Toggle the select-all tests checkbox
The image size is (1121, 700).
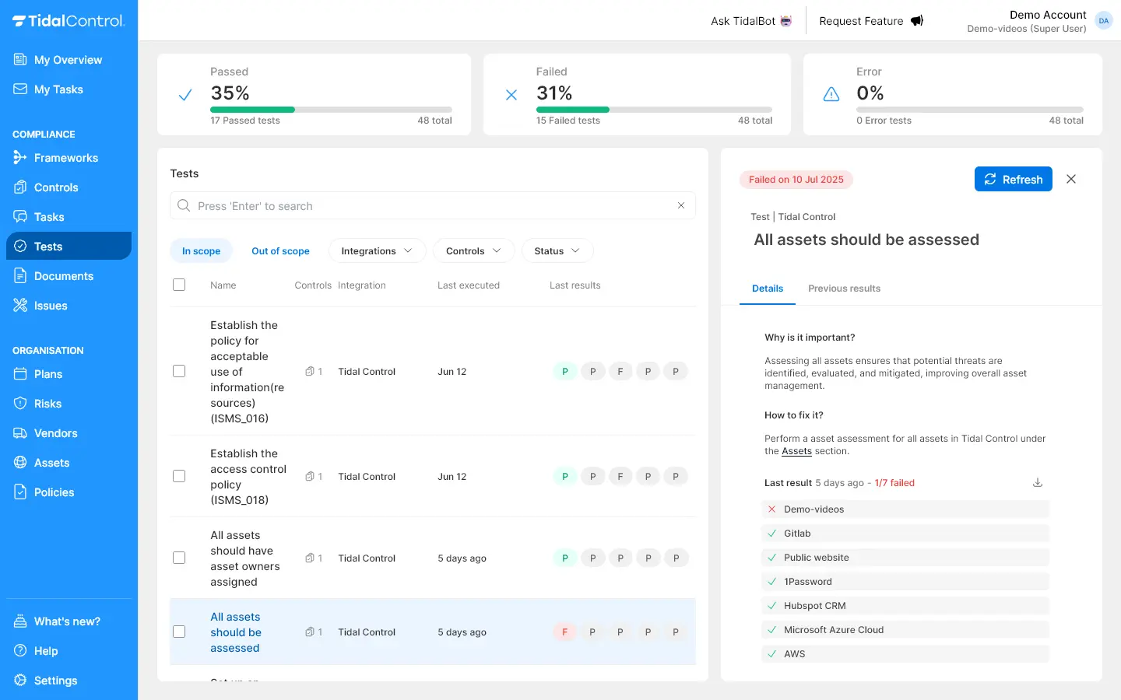(x=179, y=285)
